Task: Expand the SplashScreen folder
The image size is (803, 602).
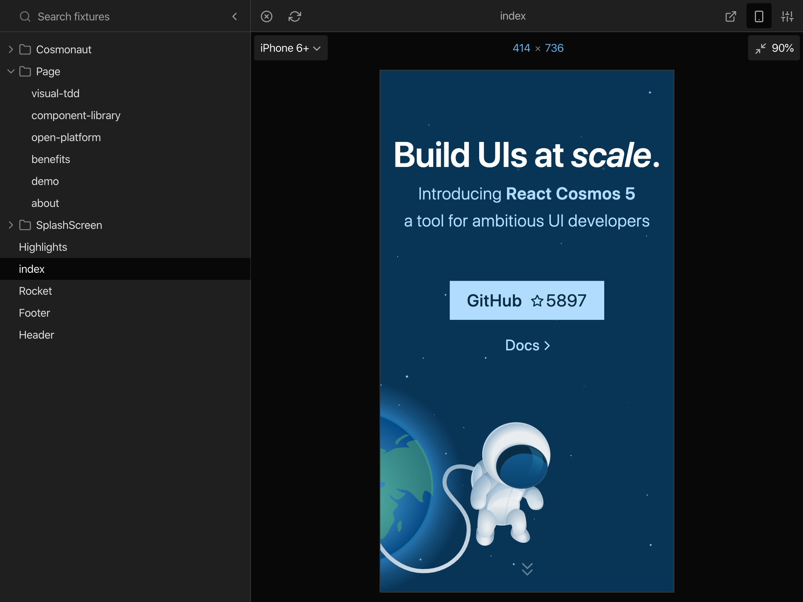Action: point(11,225)
